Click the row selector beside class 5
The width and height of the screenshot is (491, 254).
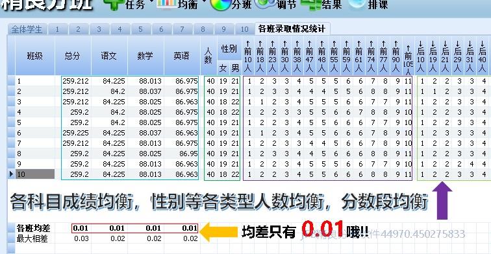[x=11, y=122]
